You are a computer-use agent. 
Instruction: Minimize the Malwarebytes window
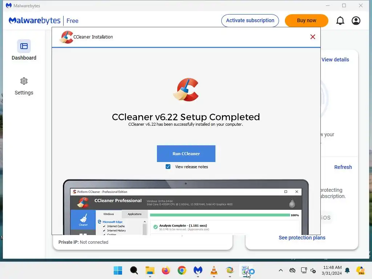tap(328, 5)
